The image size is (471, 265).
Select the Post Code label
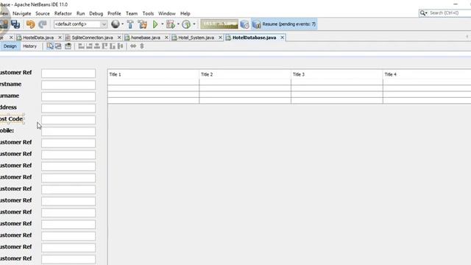pos(11,119)
